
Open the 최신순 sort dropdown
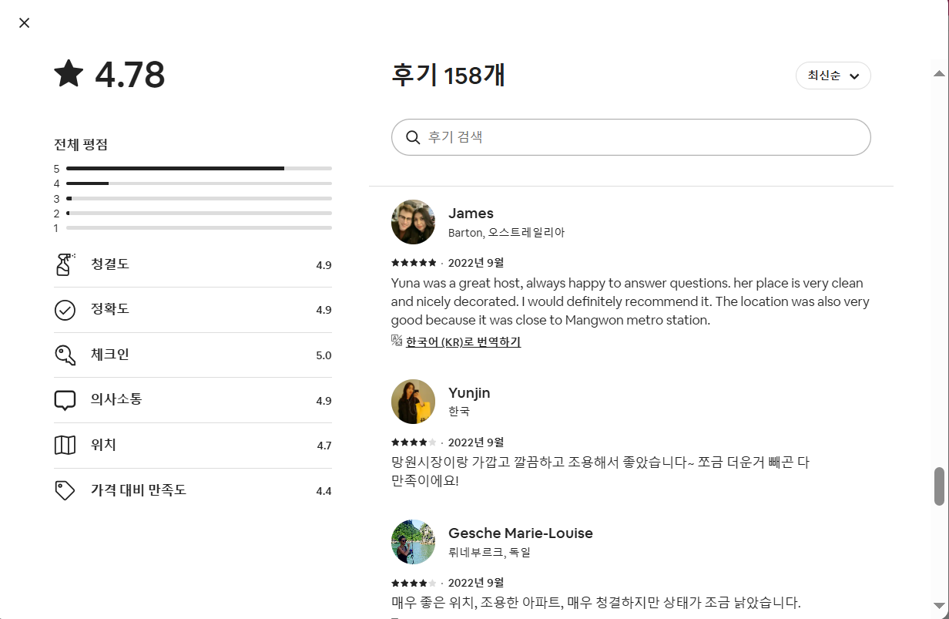(832, 76)
